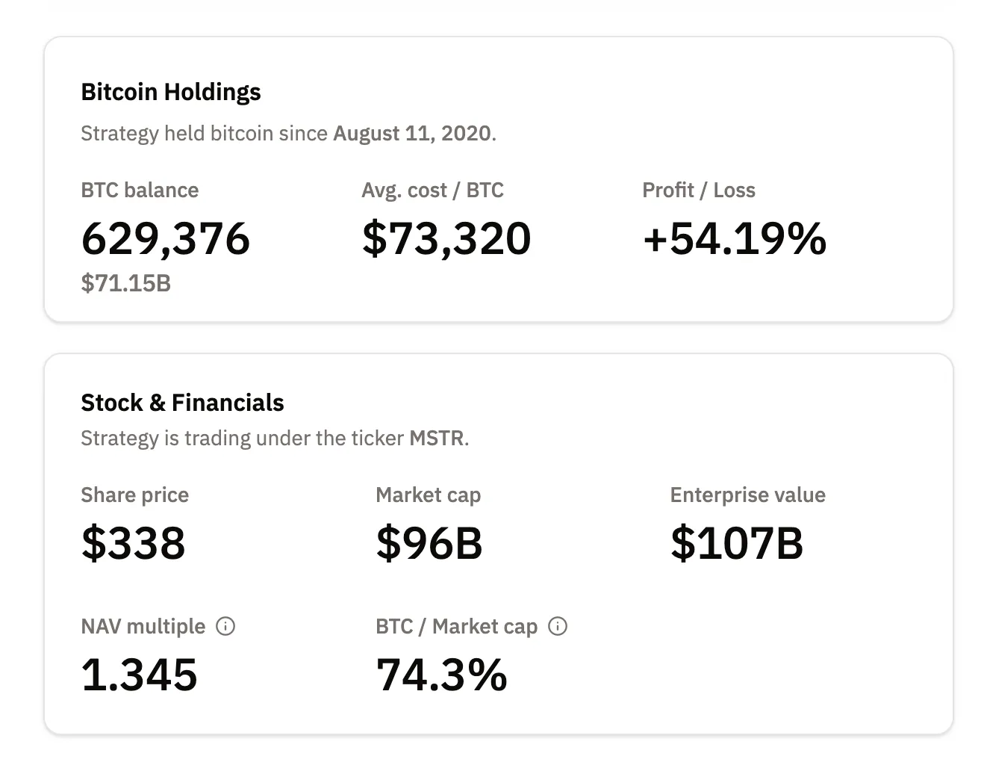Screen dimensions: 981x768
Task: Click the Share price value $338
Action: pyautogui.click(x=133, y=544)
